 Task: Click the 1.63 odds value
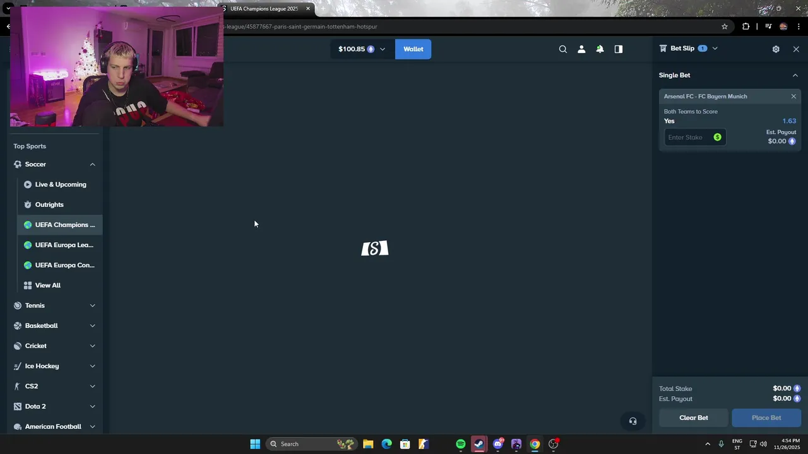(789, 121)
